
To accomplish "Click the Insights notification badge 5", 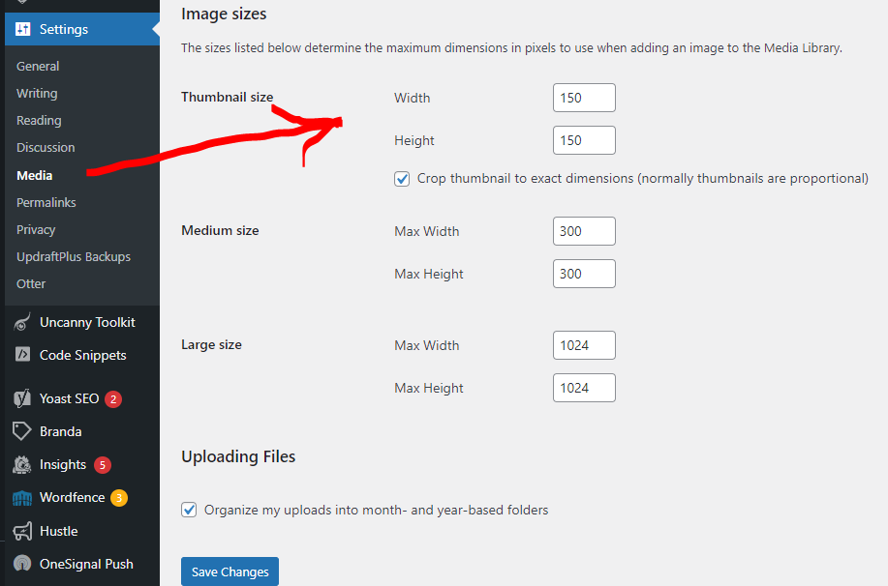I will click(x=103, y=465).
